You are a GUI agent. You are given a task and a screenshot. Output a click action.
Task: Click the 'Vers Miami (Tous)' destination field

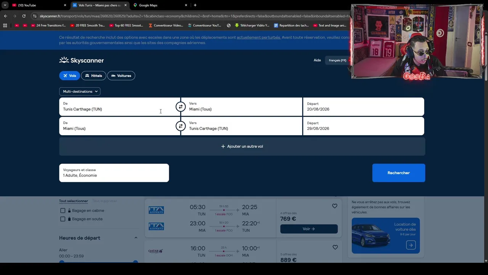tap(242, 107)
